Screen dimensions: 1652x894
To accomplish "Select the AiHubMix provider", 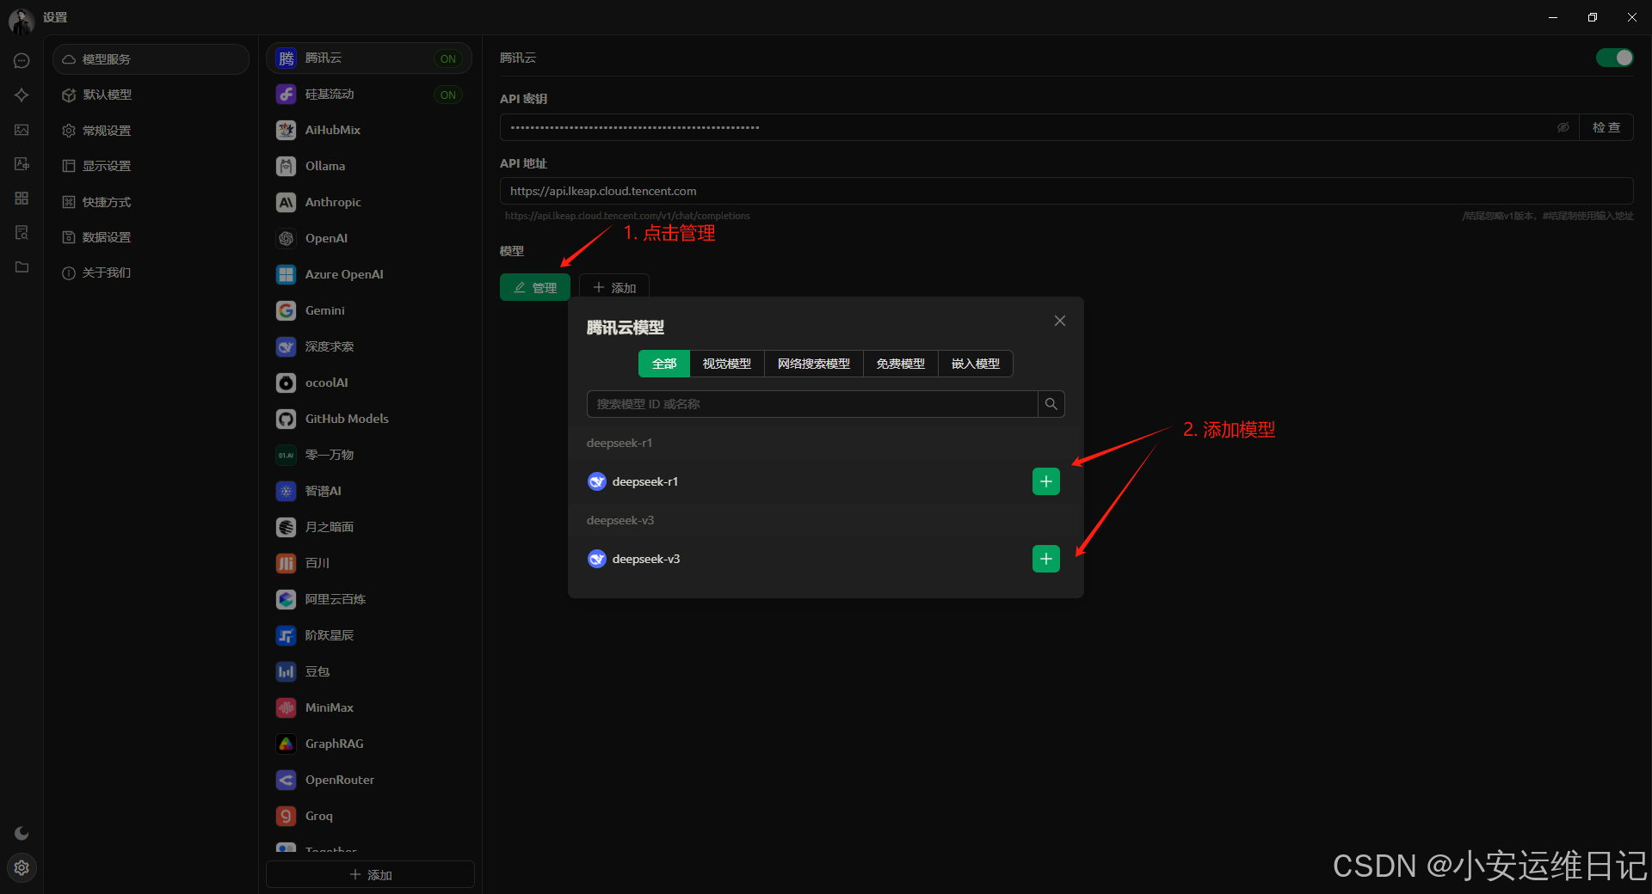I will pyautogui.click(x=368, y=130).
